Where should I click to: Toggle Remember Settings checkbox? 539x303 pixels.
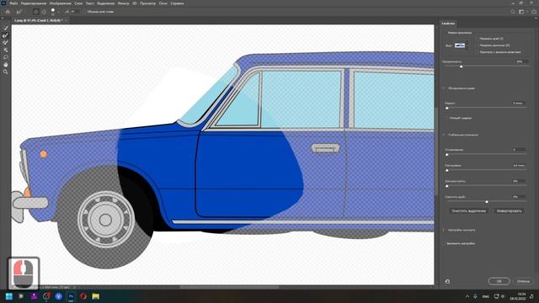(444, 243)
